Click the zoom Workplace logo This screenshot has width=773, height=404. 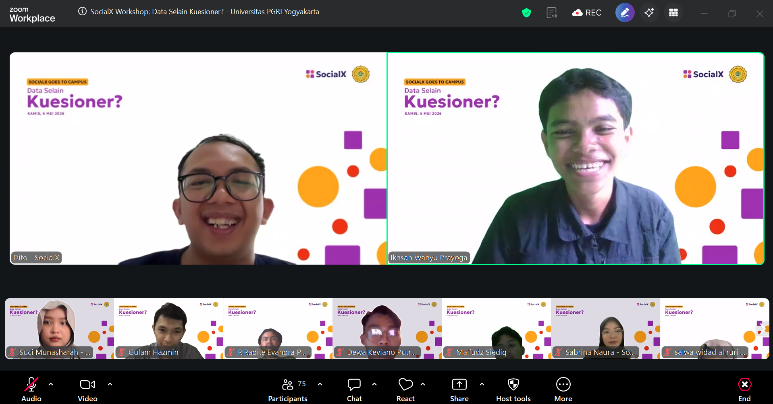coord(32,15)
